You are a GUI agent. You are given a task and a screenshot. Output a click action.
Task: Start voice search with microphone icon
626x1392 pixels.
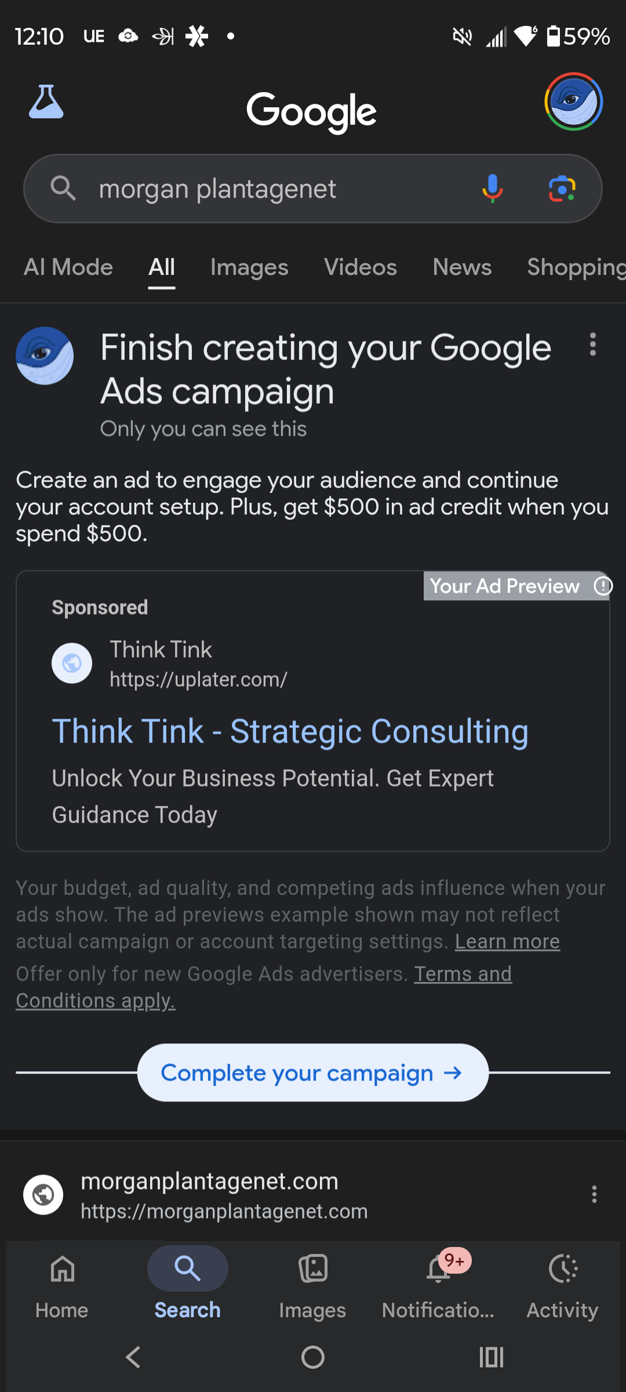coord(492,188)
